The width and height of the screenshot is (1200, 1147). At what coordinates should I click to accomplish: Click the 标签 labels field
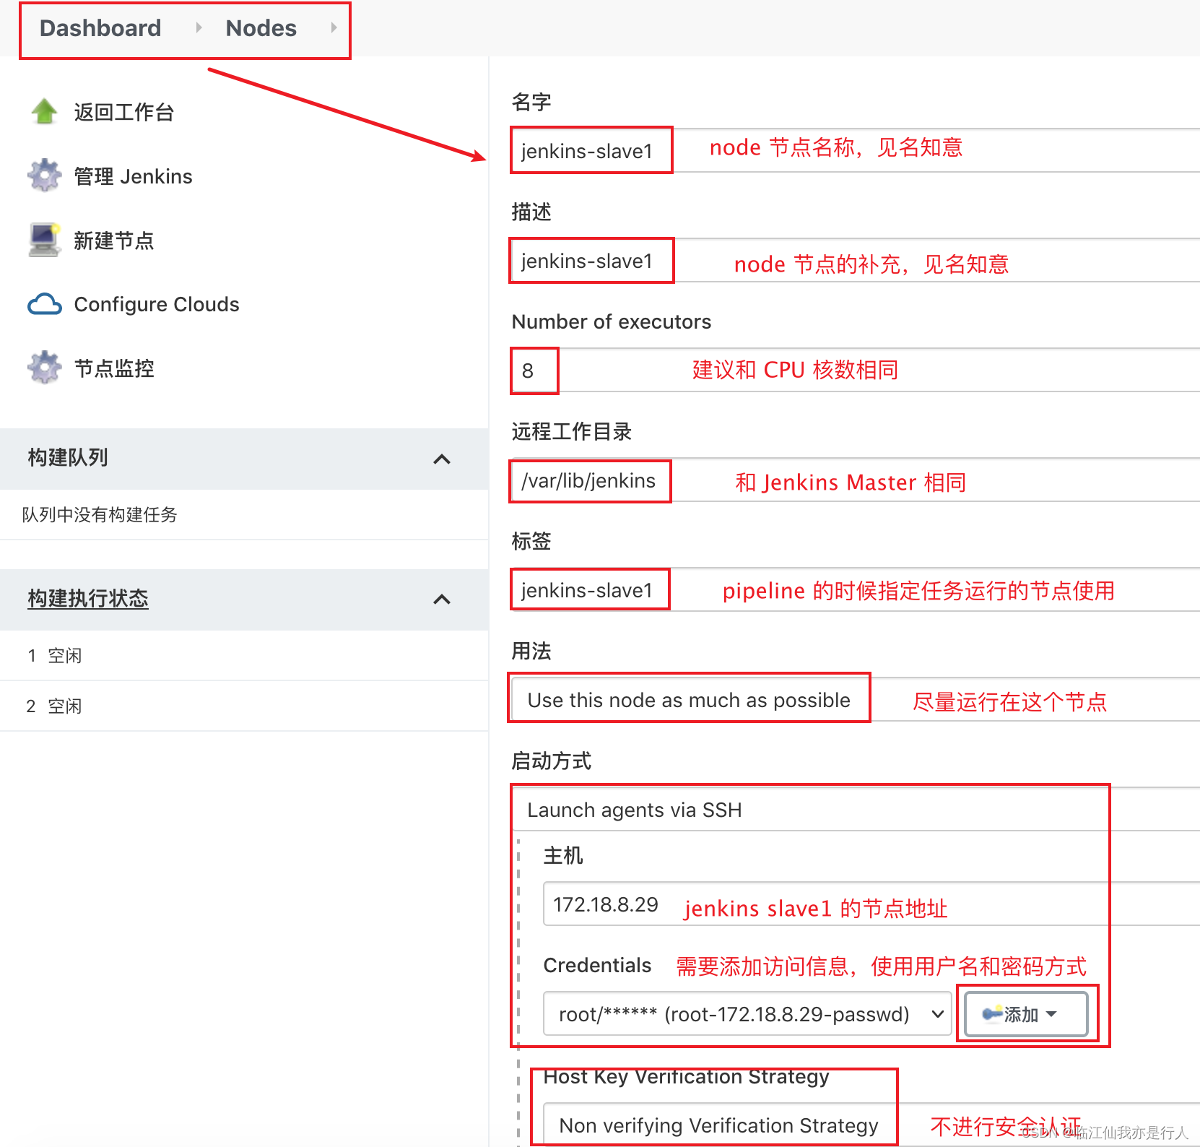point(855,589)
